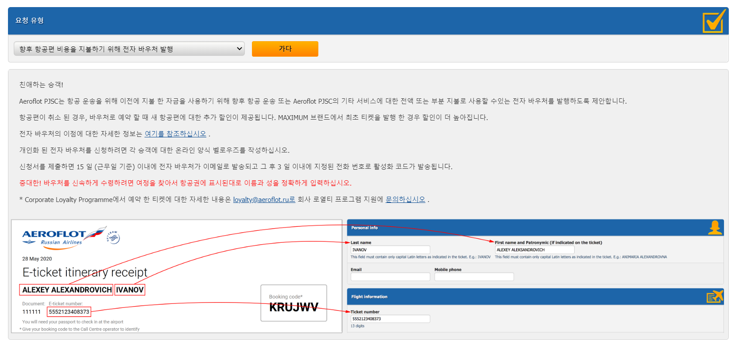Open the 여기를 참조하십시오 link
The width and height of the screenshot is (735, 342).
[x=175, y=134]
